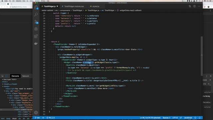Open the File menu in the macOS menu bar
The height and width of the screenshot is (120, 213).
[10, 1]
